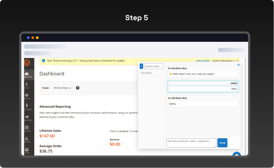Open the Marketing megaphone menu

[x=27, y=118]
